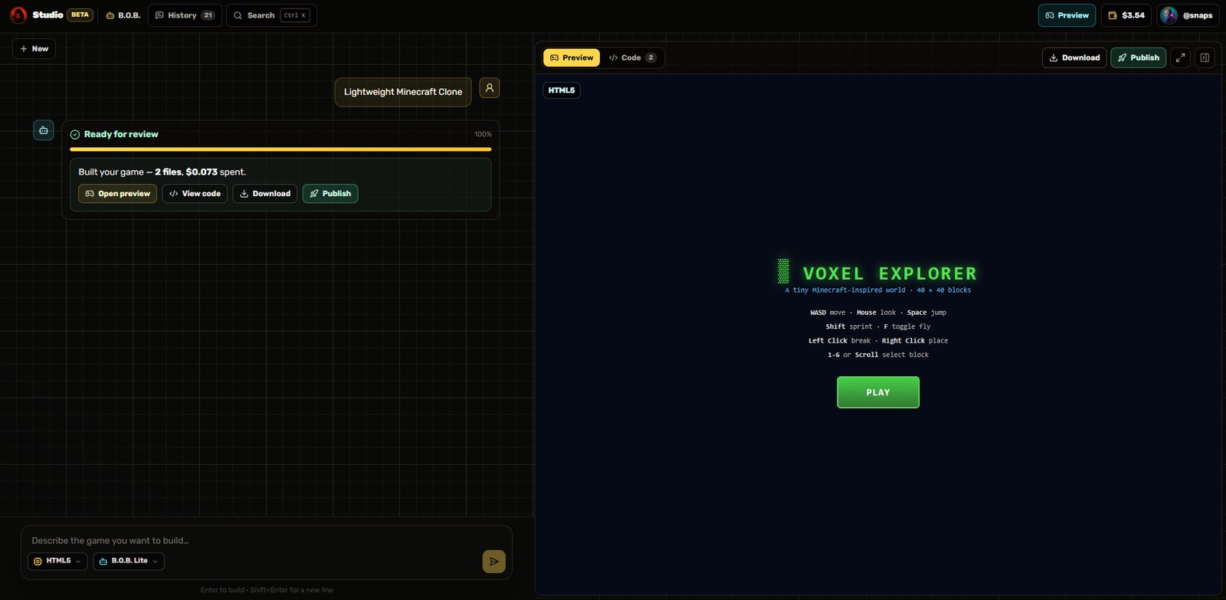Click PLAY to start Voxel Explorer
This screenshot has width=1226, height=600.
(x=878, y=392)
